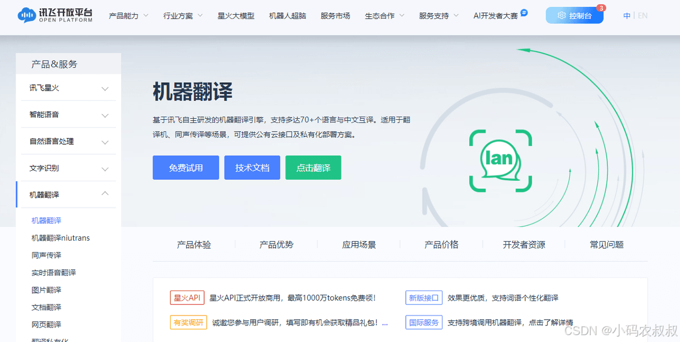Click the gear icon on 控制台 button
Viewport: 680px width, 342px height.
(562, 16)
